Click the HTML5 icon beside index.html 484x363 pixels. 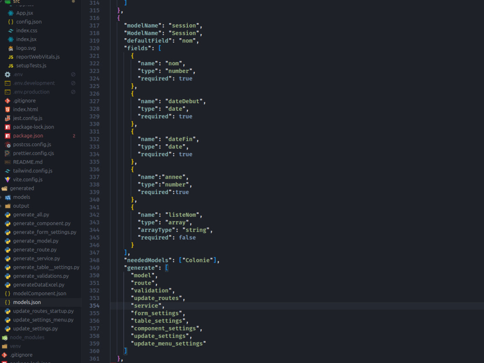[x=8, y=109]
